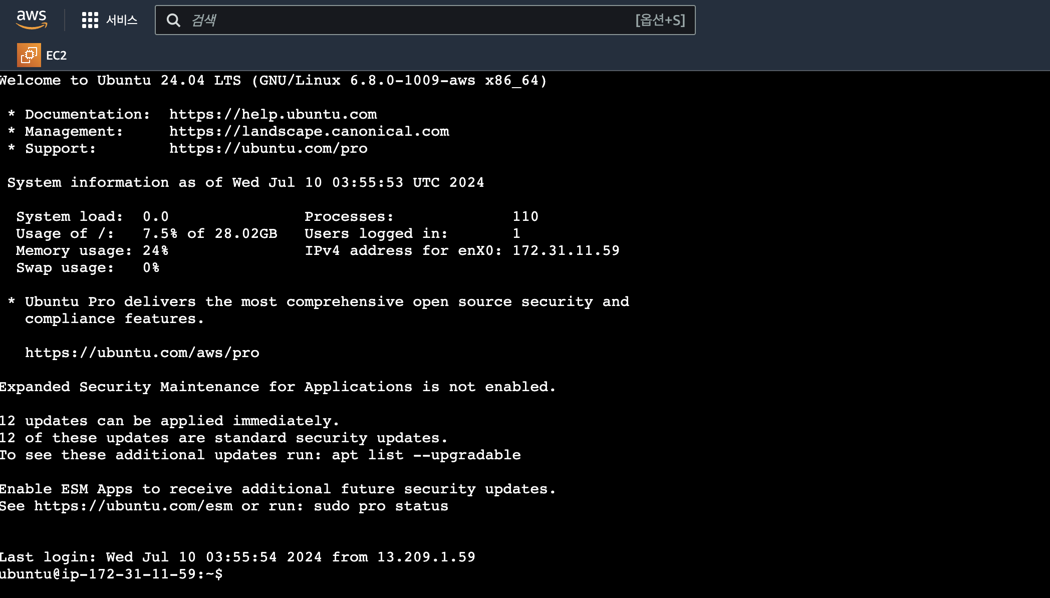
Task: Open the help.ubuntu.com documentation URL
Action: 273,114
